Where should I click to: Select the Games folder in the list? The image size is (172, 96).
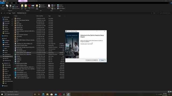(18, 22)
